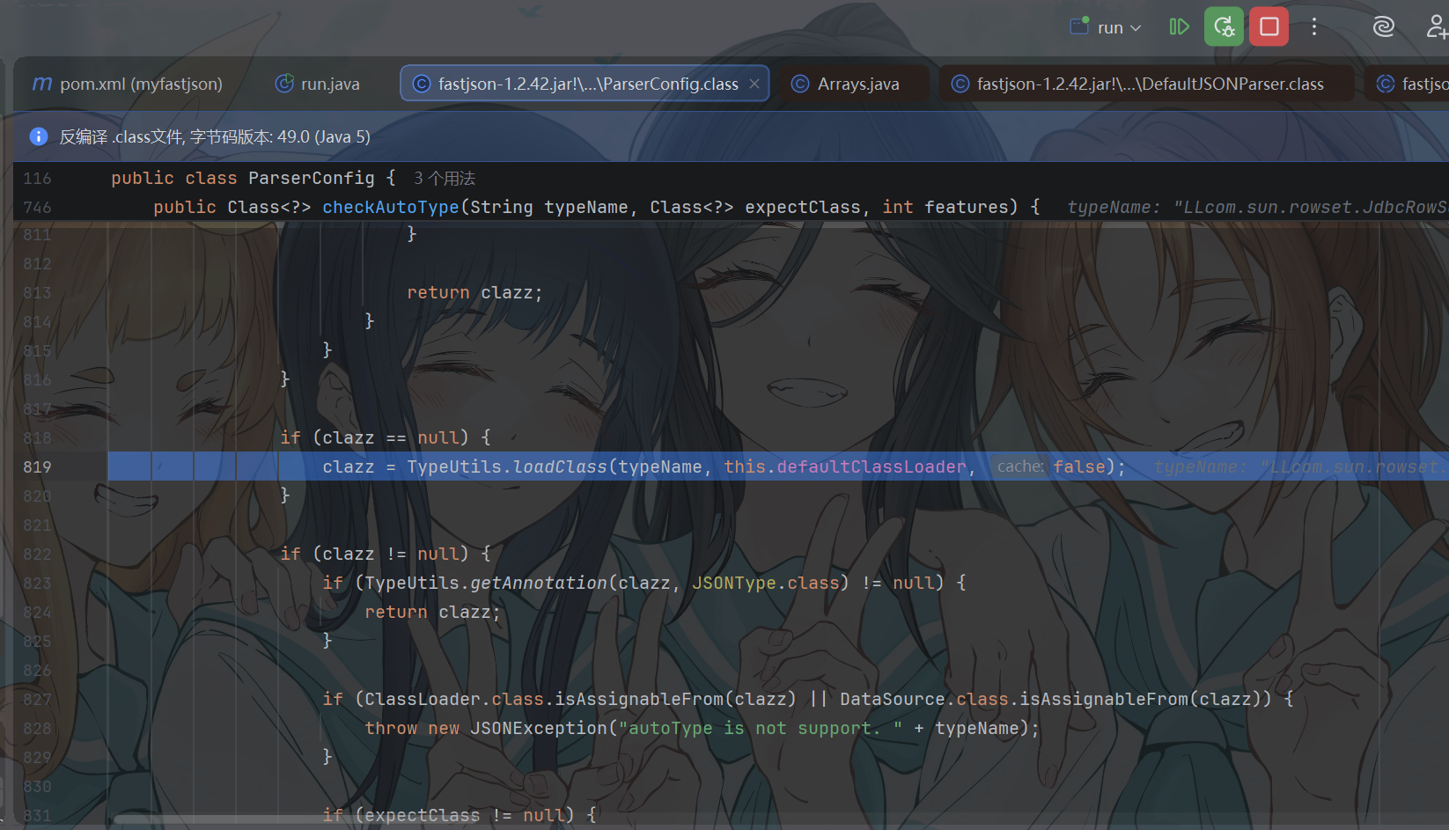The width and height of the screenshot is (1449, 830).
Task: Open the AI Assistant spiral icon
Action: coord(1383,27)
